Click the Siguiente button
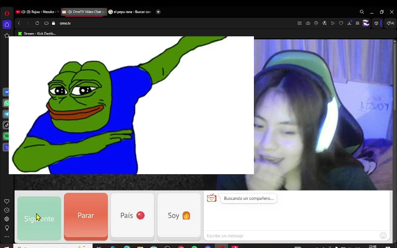Image resolution: width=397 pixels, height=248 pixels. coord(39,218)
